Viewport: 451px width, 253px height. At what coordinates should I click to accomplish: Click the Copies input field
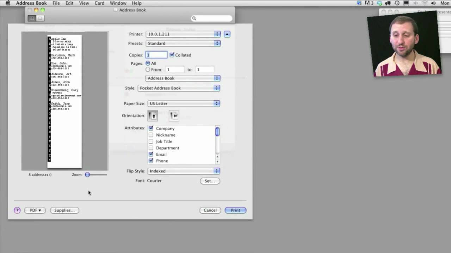coord(156,55)
